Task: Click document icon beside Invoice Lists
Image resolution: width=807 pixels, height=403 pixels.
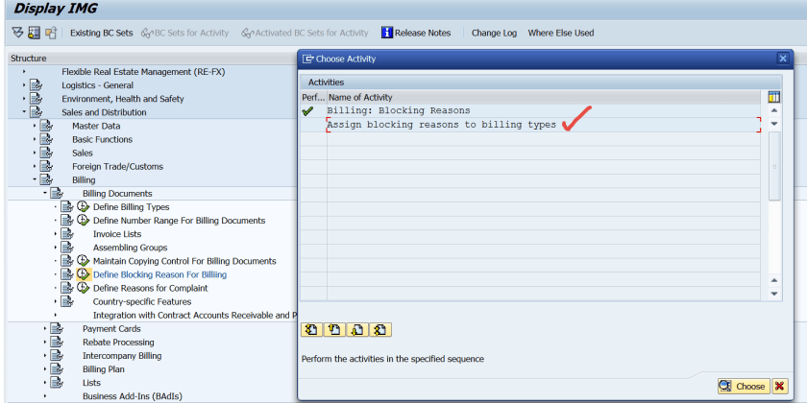Action: coord(67,234)
